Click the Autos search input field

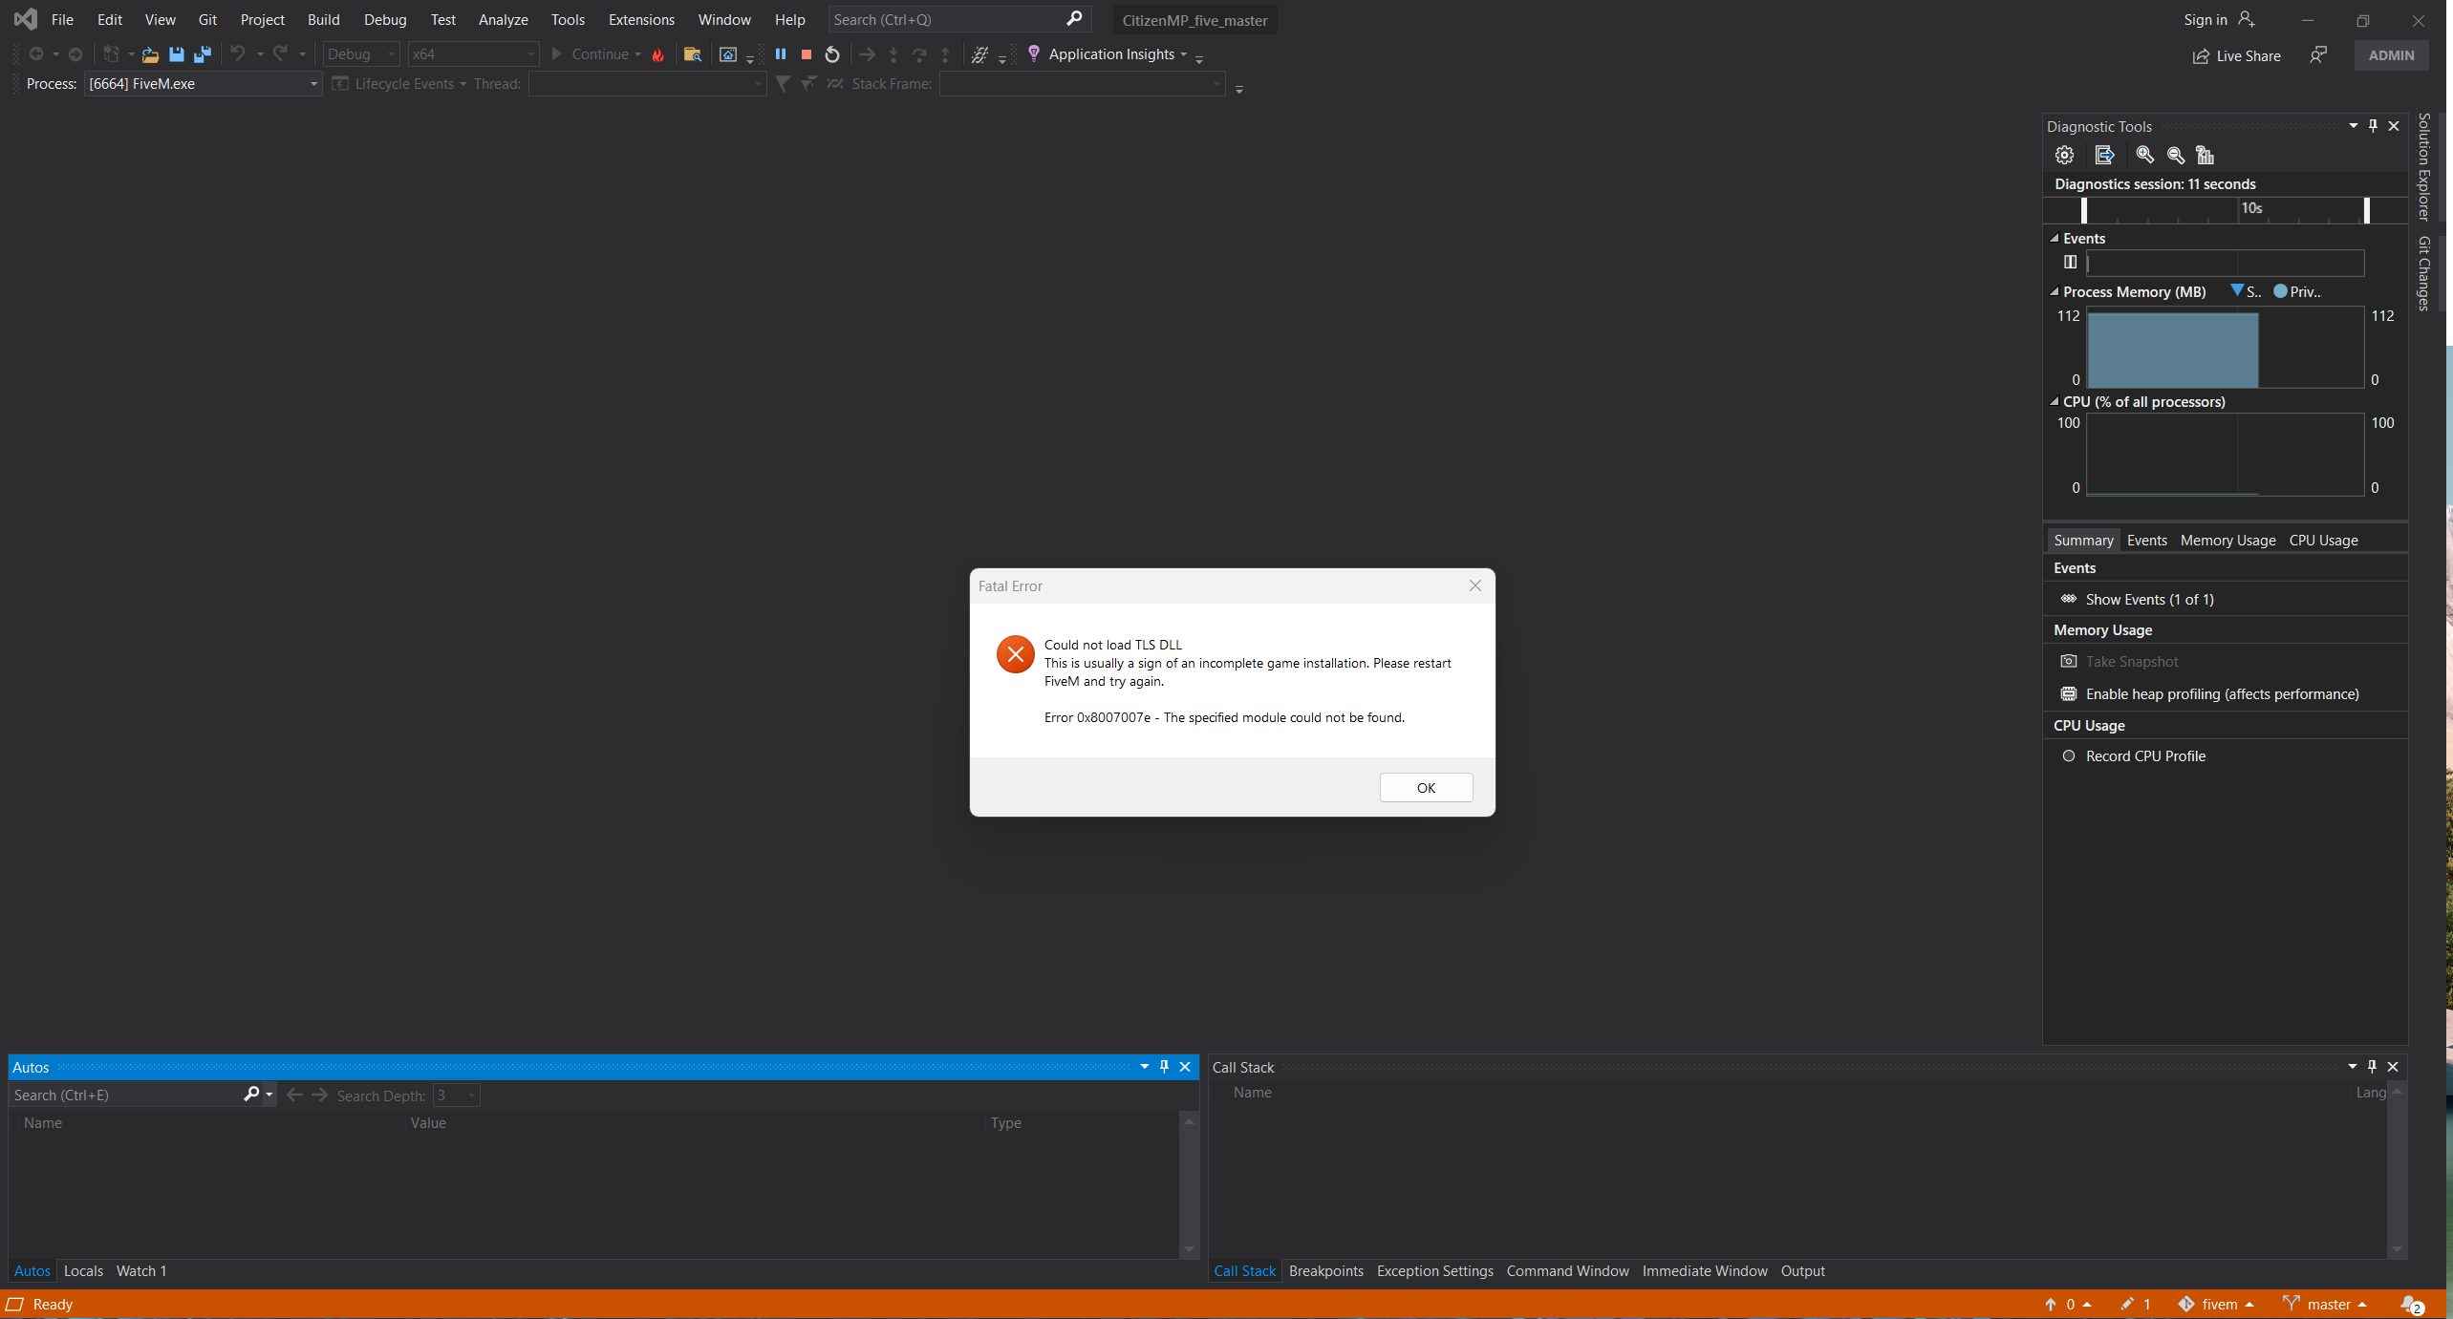click(124, 1095)
